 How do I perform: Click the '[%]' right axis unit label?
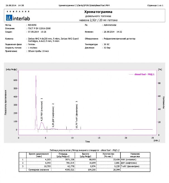pos(160,70)
